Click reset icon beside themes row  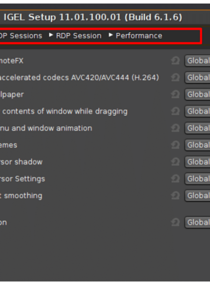(175, 145)
